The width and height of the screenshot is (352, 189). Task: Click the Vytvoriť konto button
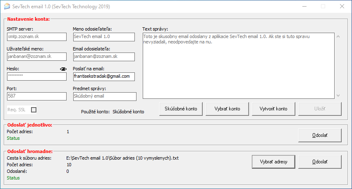pos(273,109)
